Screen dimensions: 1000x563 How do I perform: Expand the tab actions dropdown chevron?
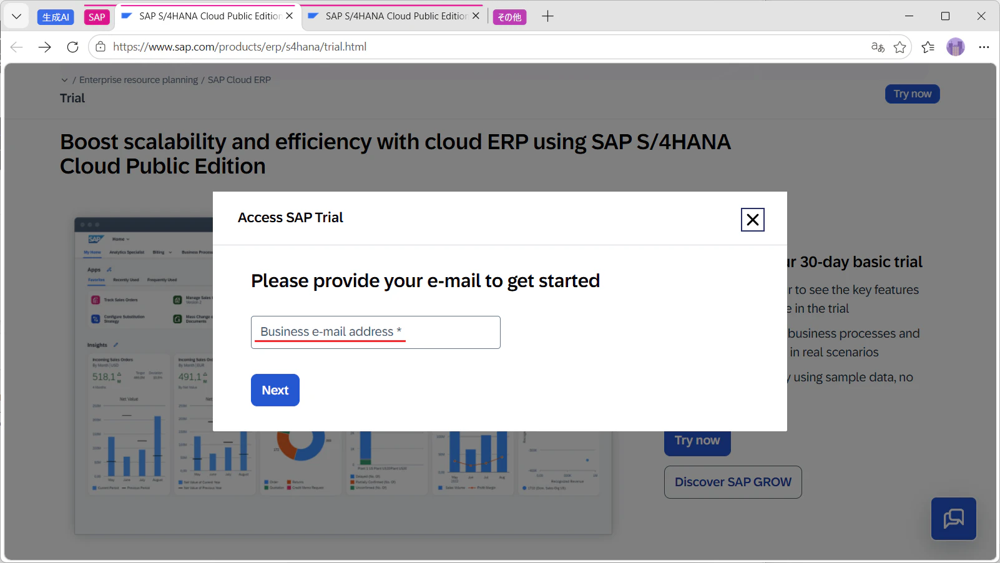(x=17, y=17)
